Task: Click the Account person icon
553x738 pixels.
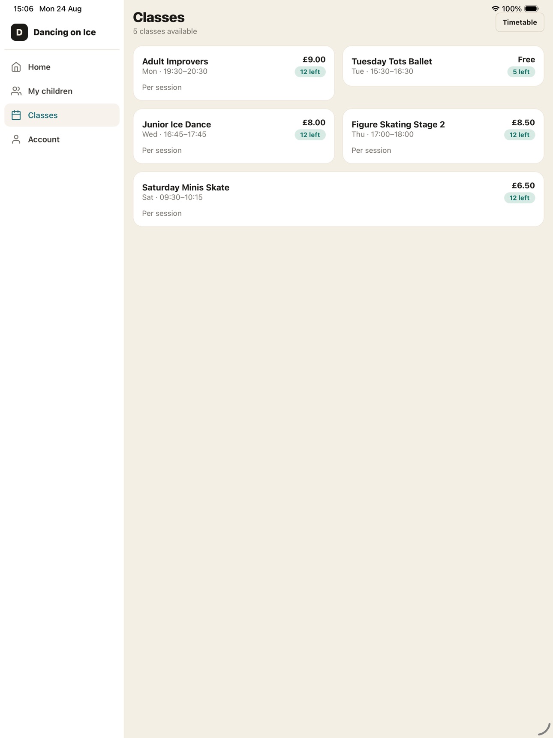Action: pos(16,139)
